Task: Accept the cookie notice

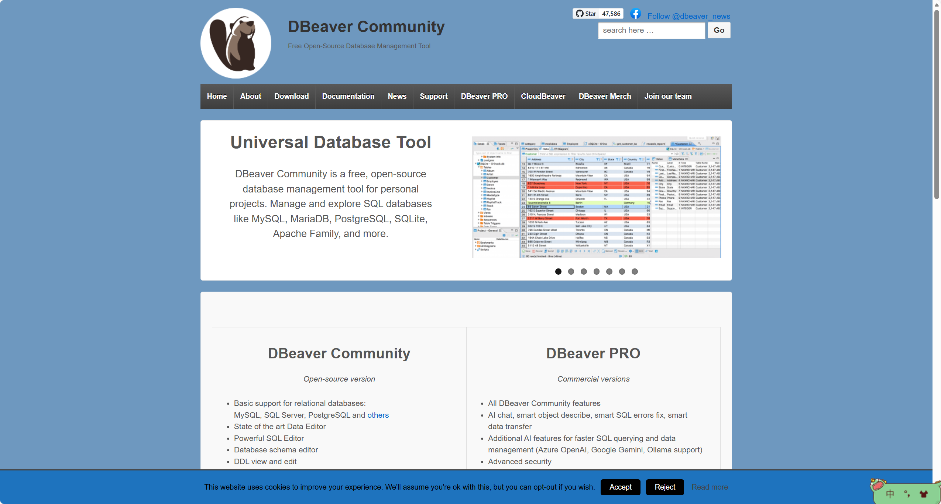Action: pyautogui.click(x=620, y=487)
